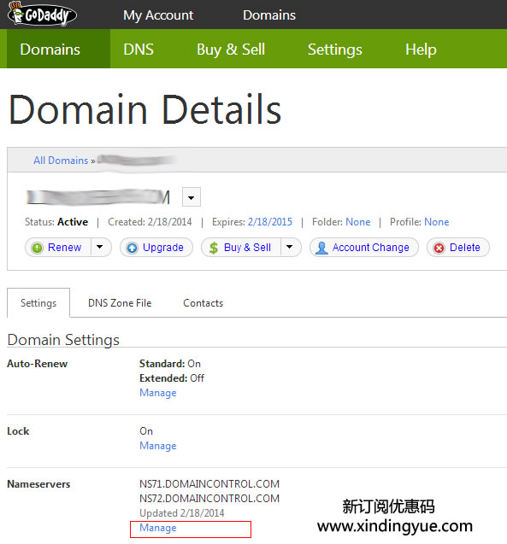Open the DNS Zone File tab
This screenshot has width=507, height=544.
[x=120, y=303]
